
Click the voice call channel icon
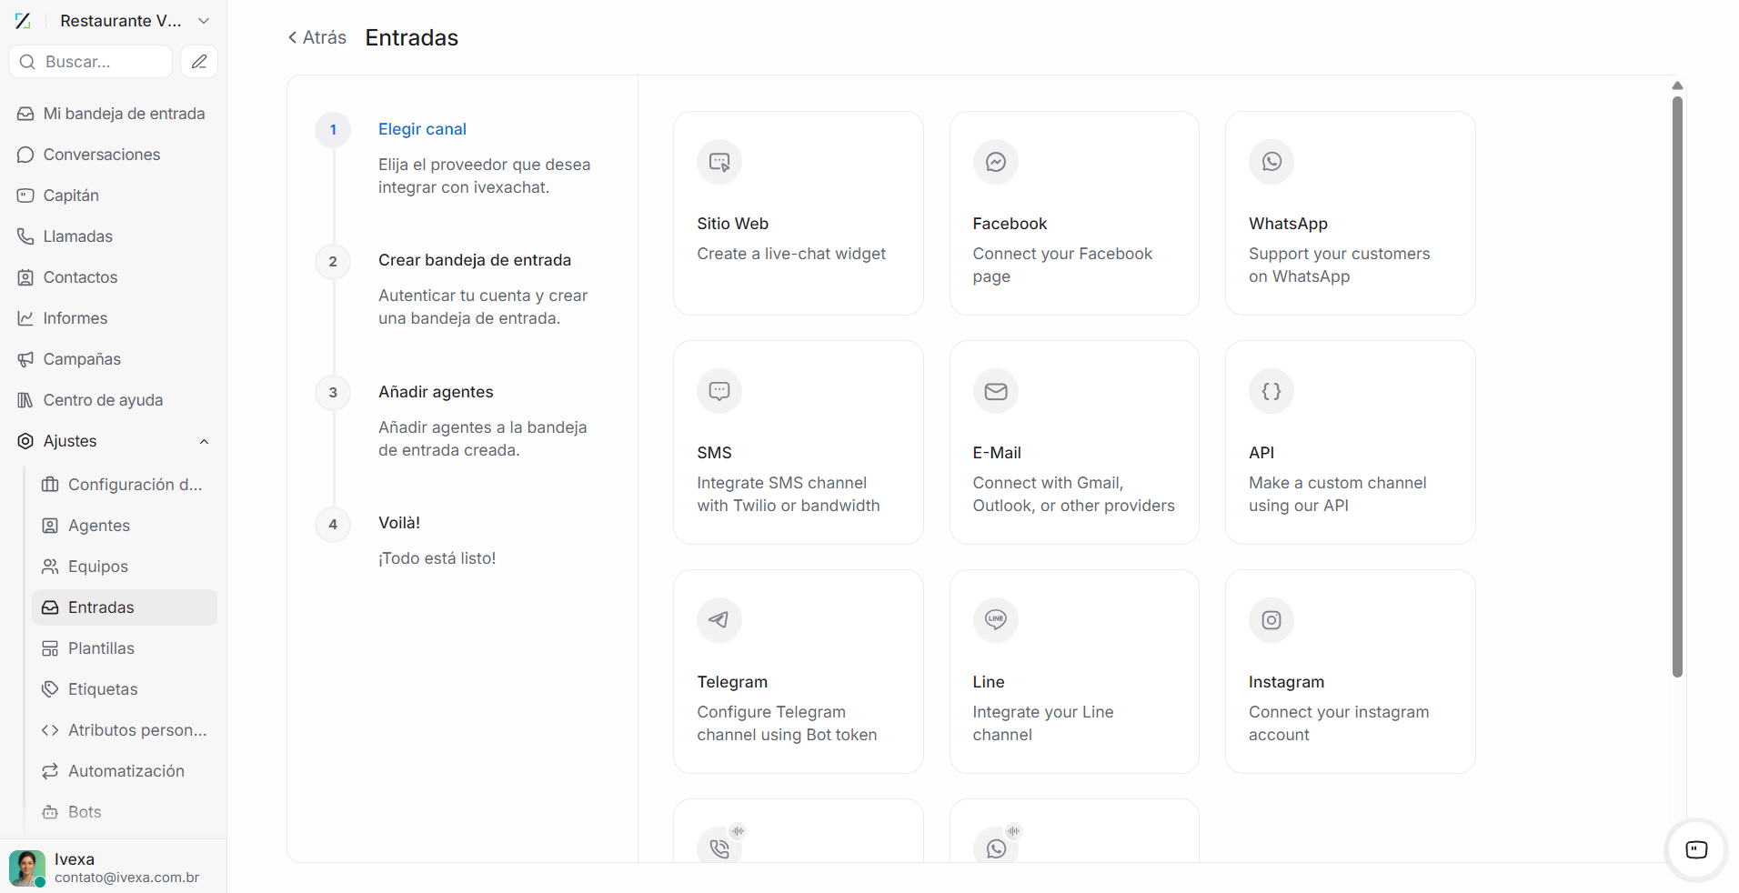(x=719, y=848)
